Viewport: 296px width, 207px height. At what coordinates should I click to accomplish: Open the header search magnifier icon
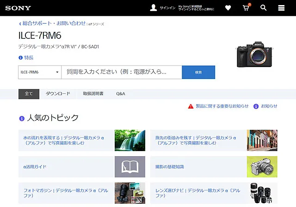click(263, 8)
